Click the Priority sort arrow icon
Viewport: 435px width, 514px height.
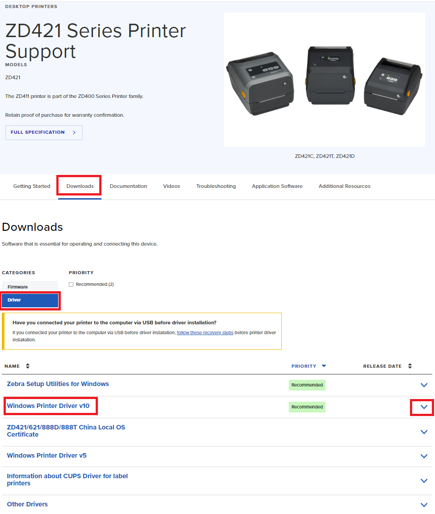pos(324,366)
